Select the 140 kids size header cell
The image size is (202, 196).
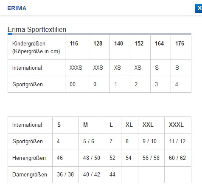pyautogui.click(x=120, y=47)
